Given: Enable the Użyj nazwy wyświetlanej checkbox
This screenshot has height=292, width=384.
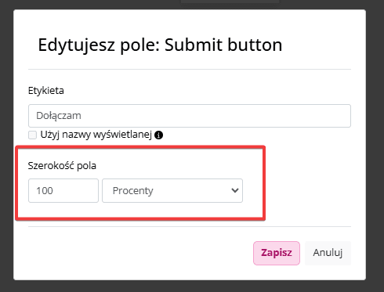Looking at the screenshot, I should tap(32, 135).
